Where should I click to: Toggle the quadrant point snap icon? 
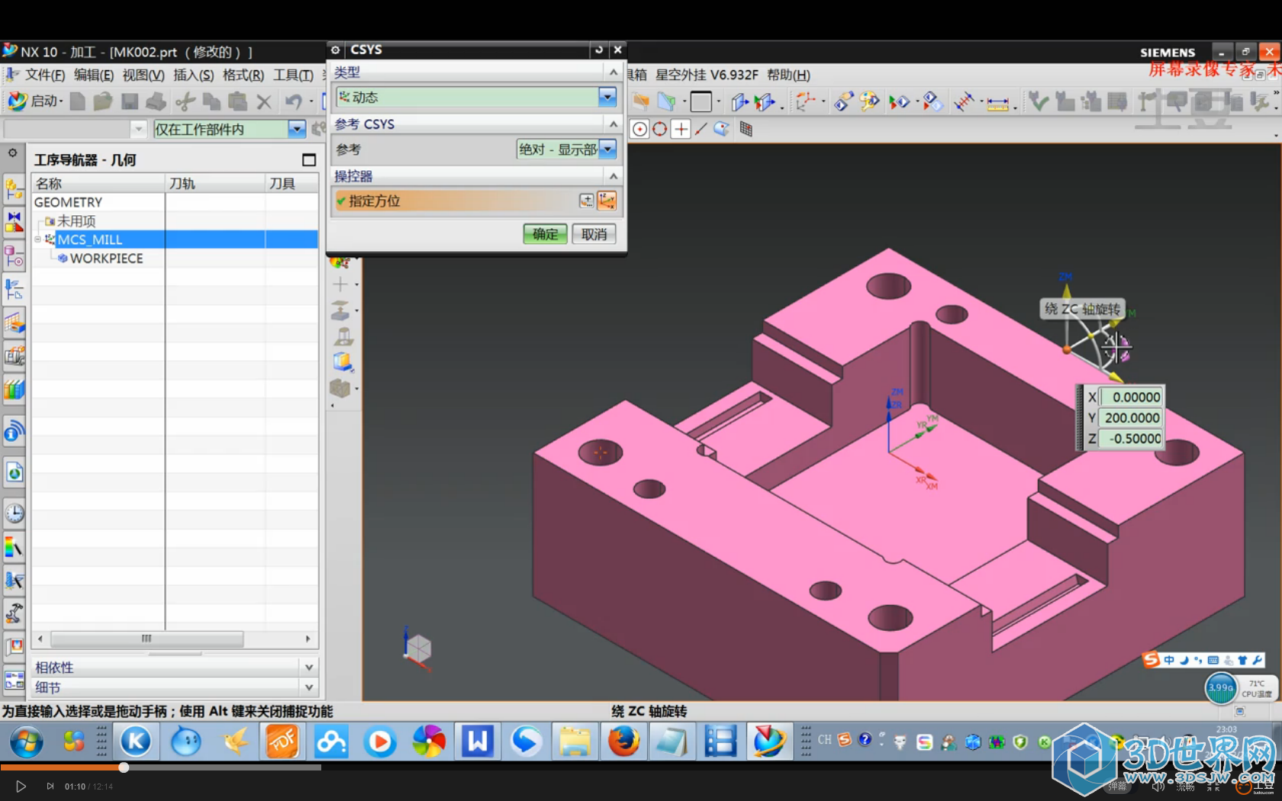pyautogui.click(x=660, y=129)
